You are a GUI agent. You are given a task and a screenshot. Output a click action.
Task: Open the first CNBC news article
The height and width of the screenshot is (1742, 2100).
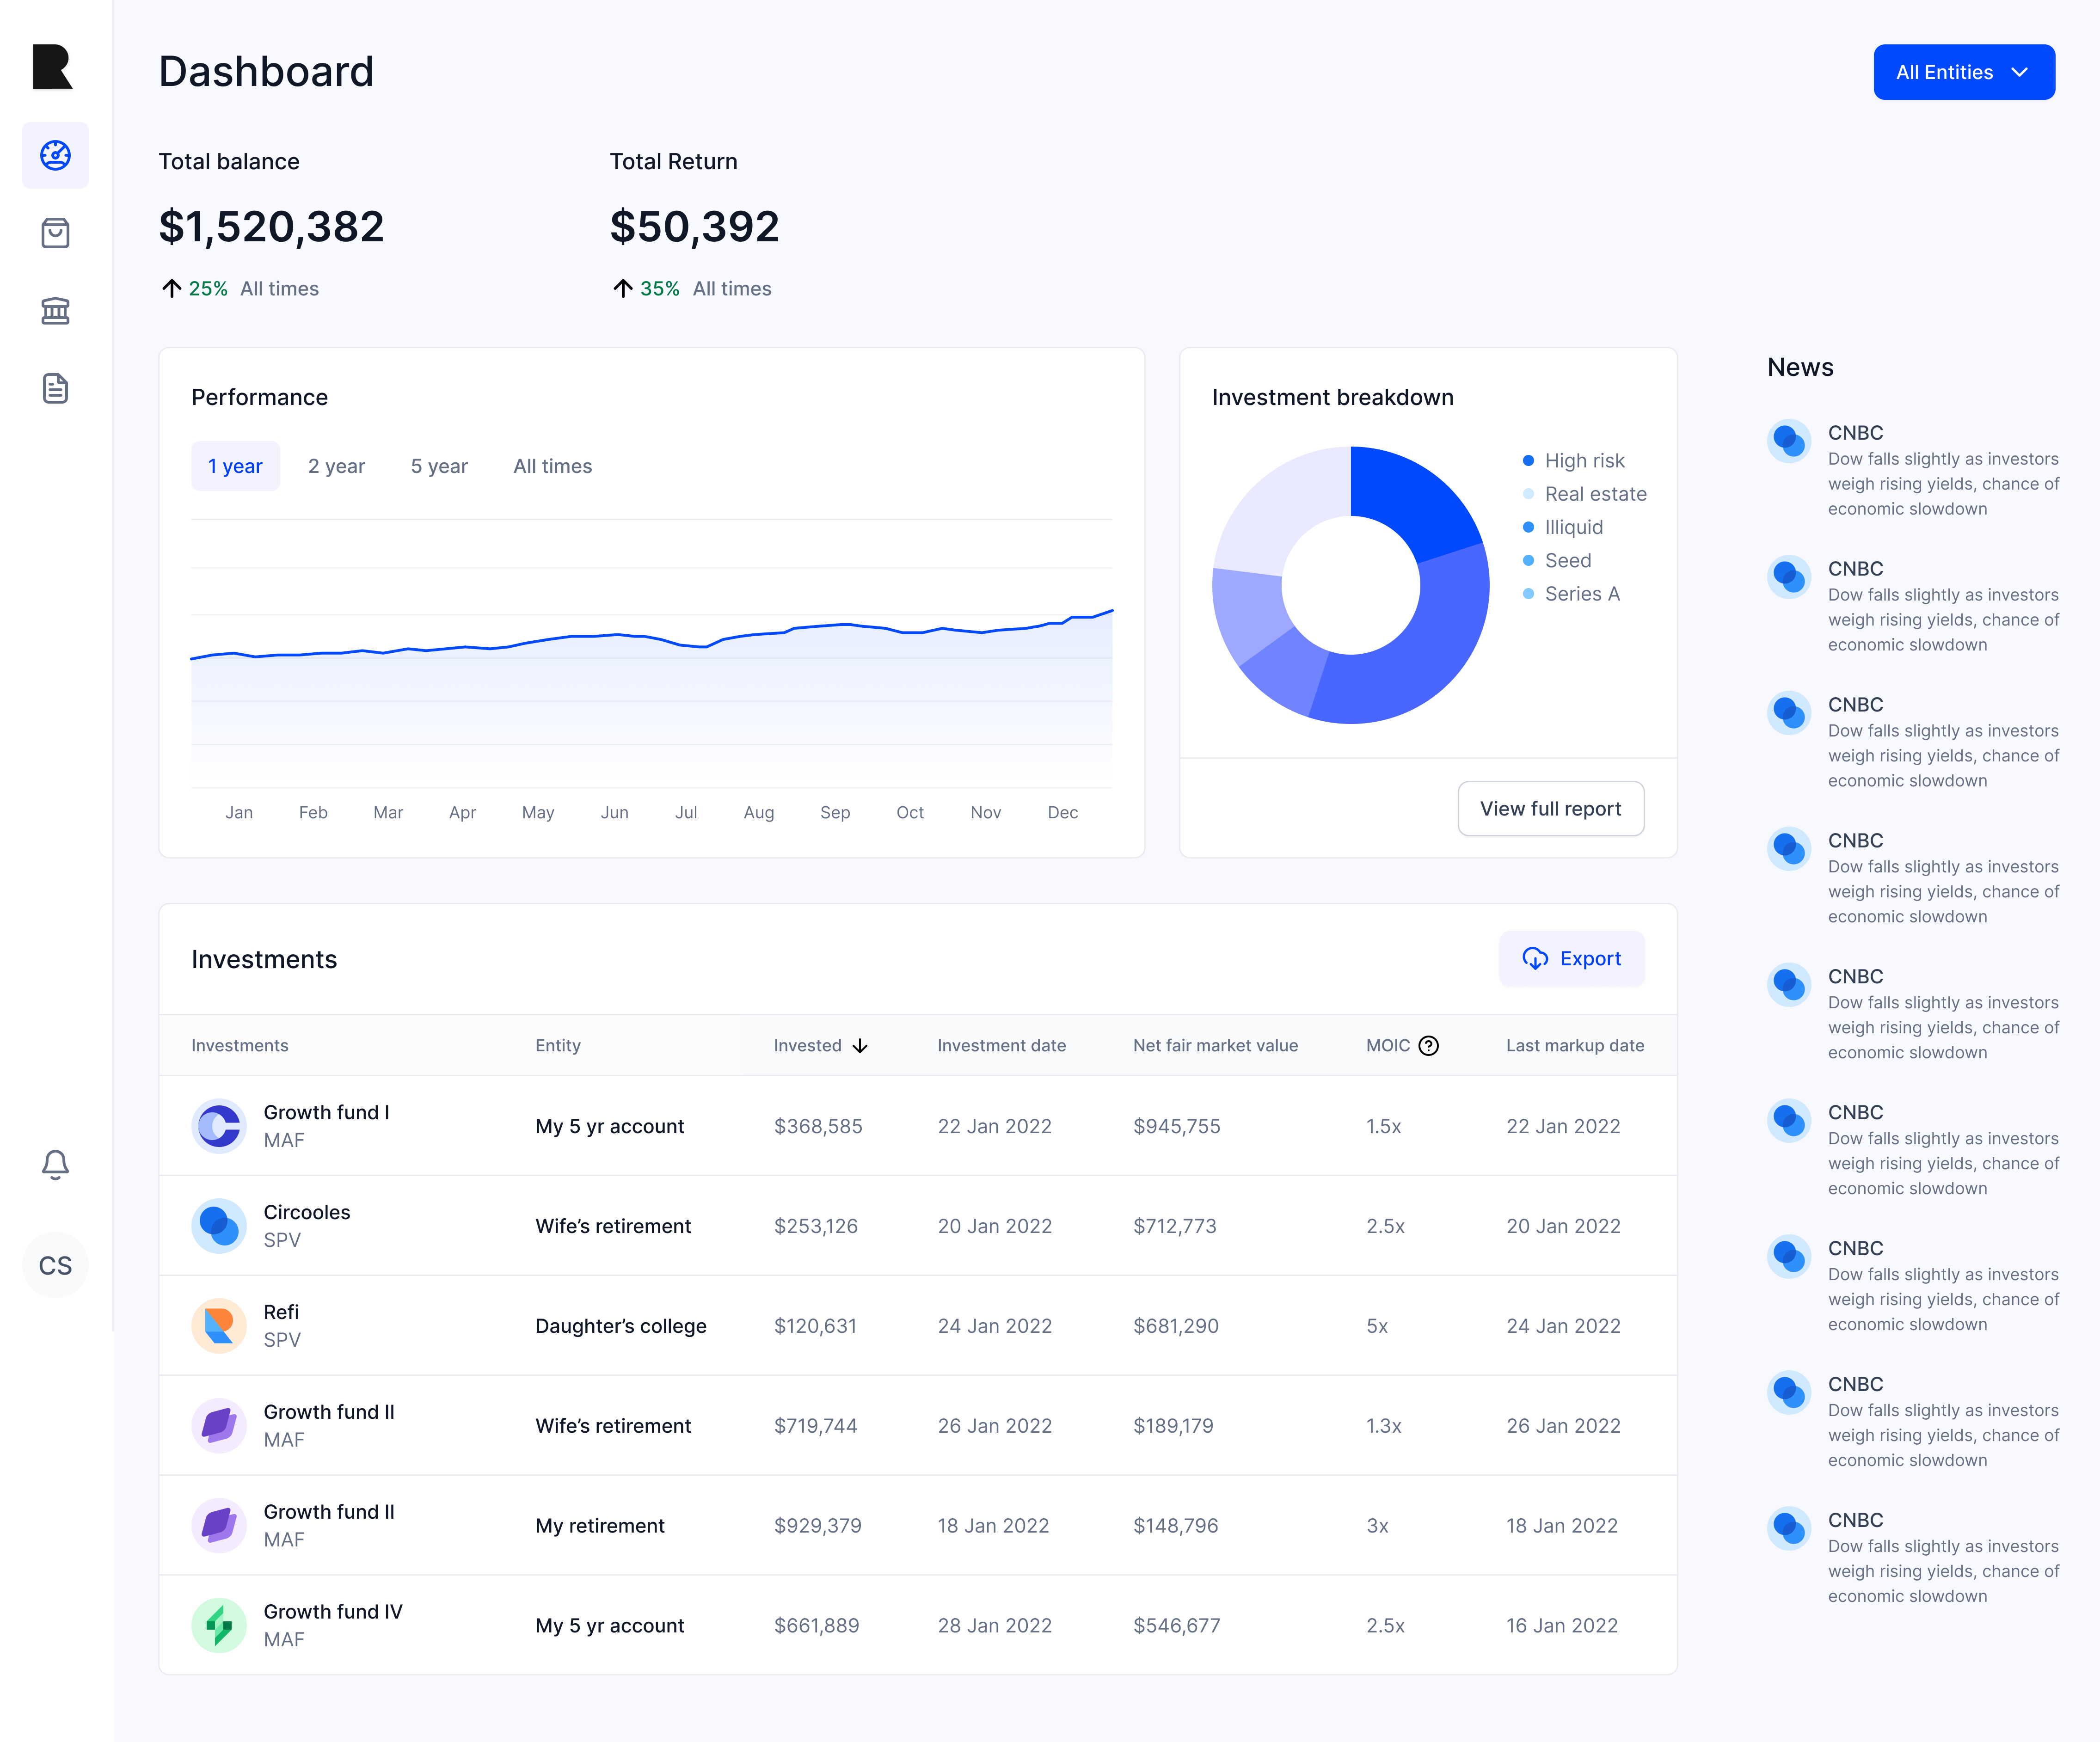pyautogui.click(x=1942, y=471)
